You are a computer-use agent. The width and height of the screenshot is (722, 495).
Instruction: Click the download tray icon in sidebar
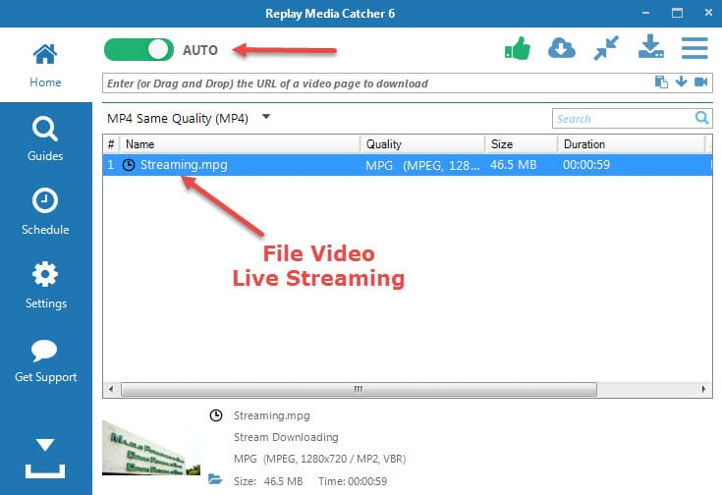click(45, 458)
